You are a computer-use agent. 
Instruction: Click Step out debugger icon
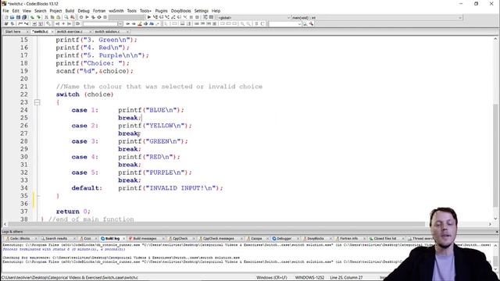click(x=173, y=17)
